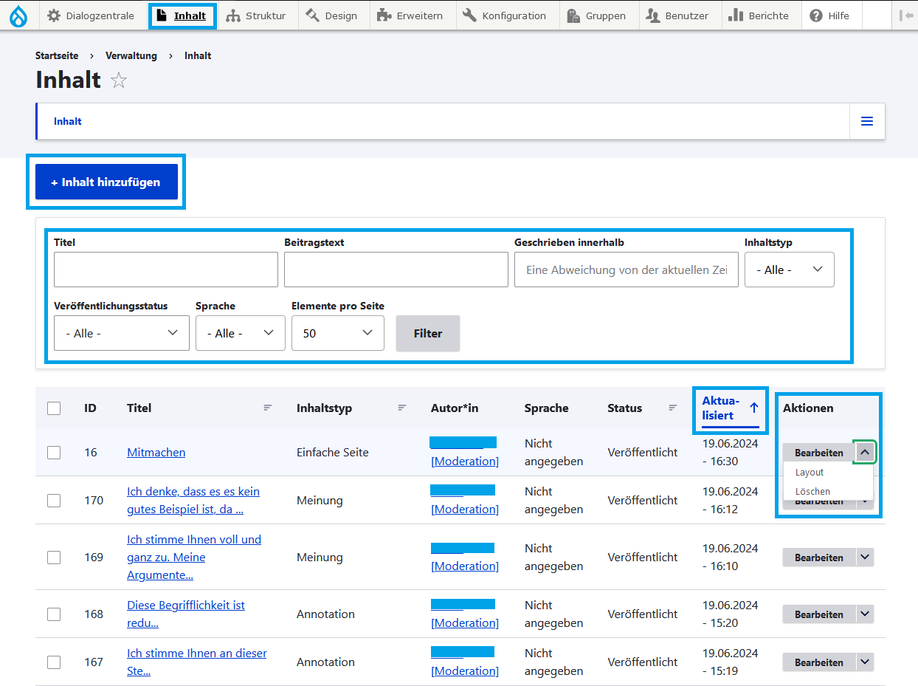Expand actions dropdown for ID 168 row
Viewport: 918px width, 686px height.
(865, 614)
